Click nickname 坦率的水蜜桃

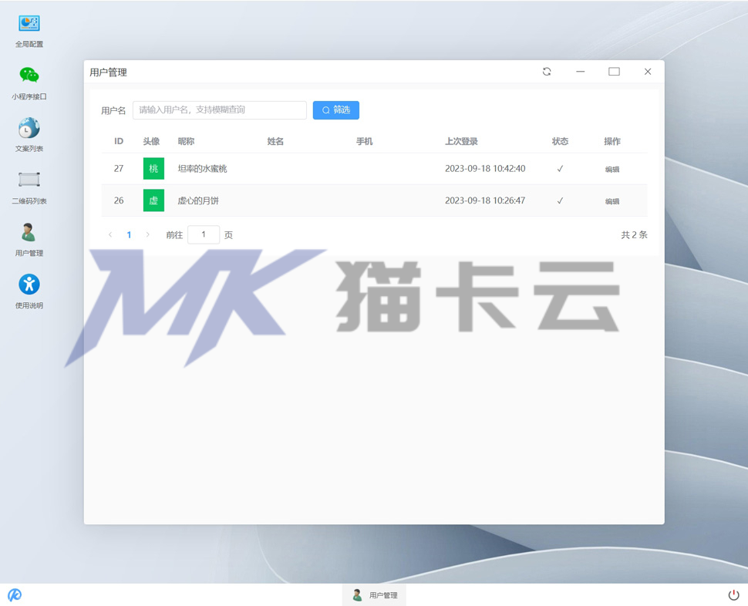tap(202, 168)
